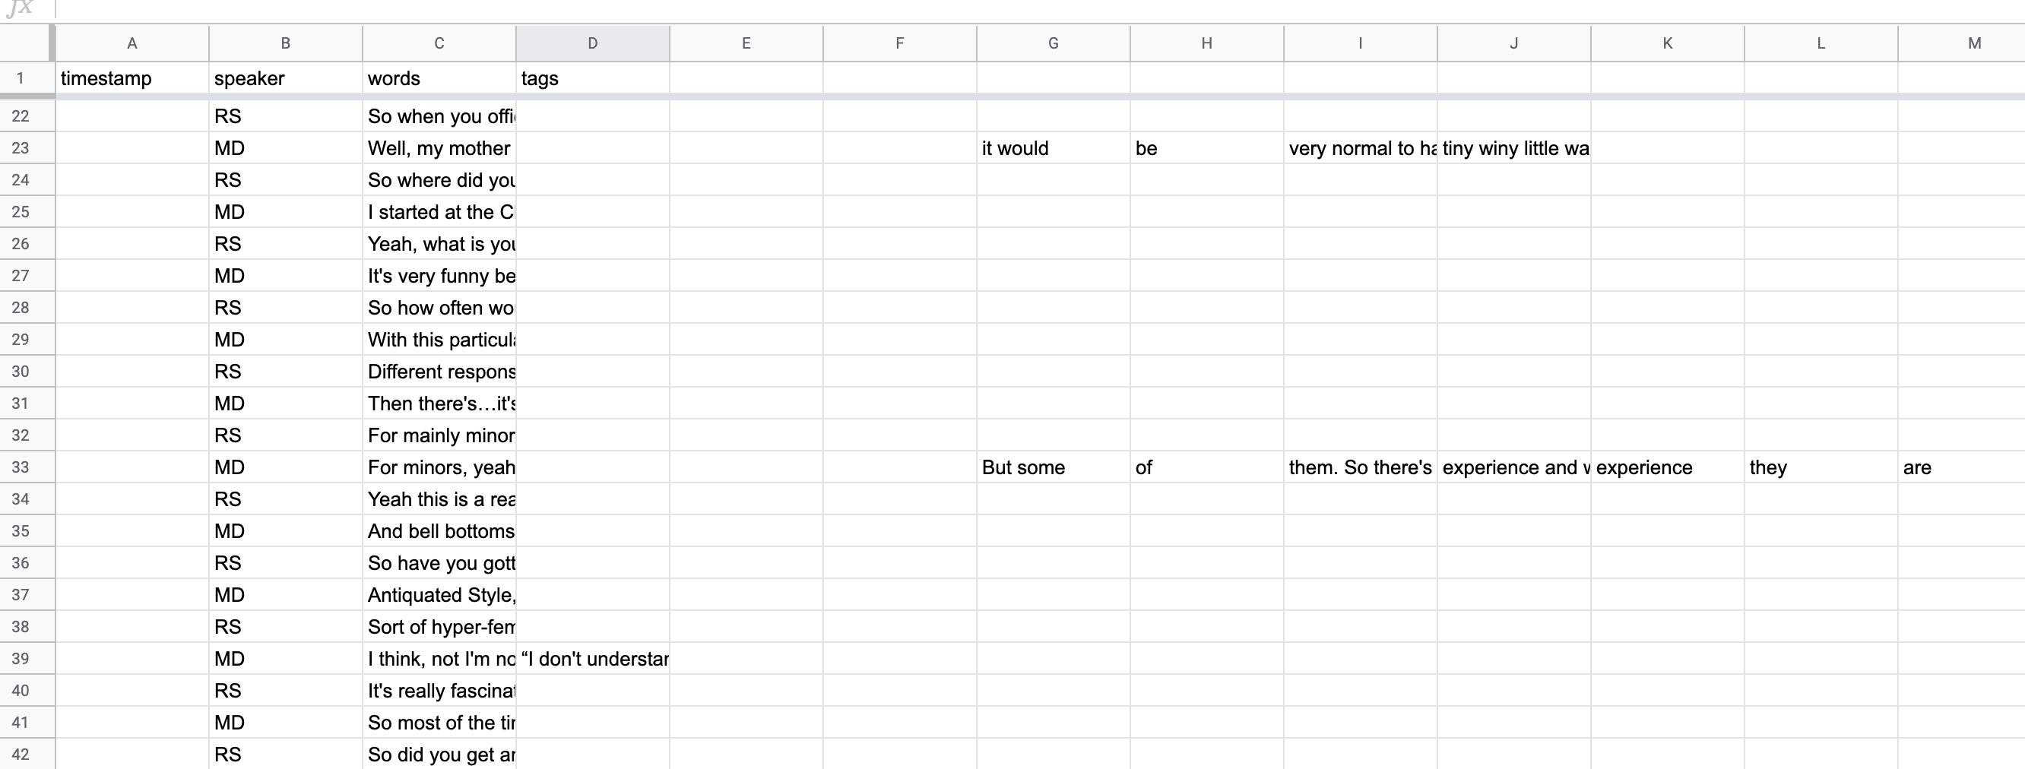Click the 'I don't understand' cell in column D
2025x769 pixels.
(x=592, y=658)
